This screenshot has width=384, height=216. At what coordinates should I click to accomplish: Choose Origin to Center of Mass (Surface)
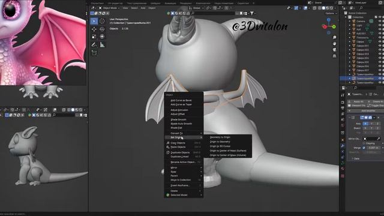227,151
